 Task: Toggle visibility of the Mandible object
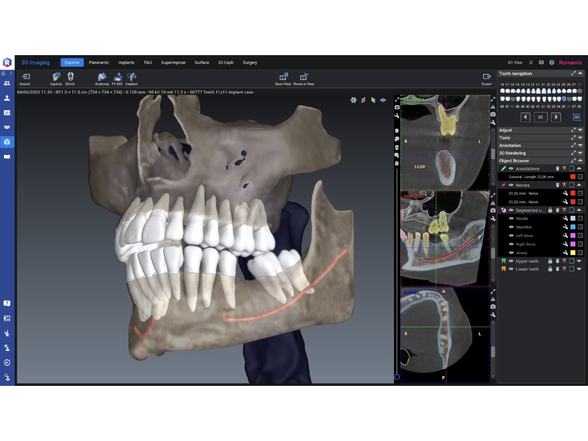tap(511, 227)
